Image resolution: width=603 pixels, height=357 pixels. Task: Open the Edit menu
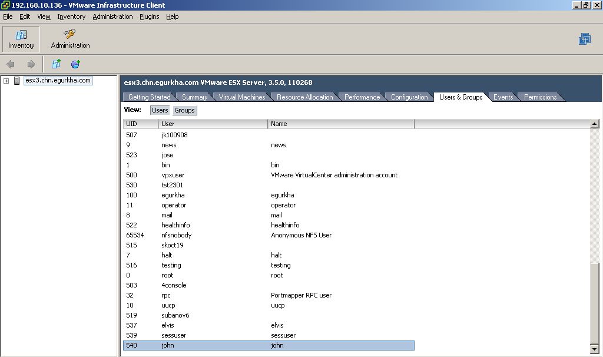tap(25, 16)
